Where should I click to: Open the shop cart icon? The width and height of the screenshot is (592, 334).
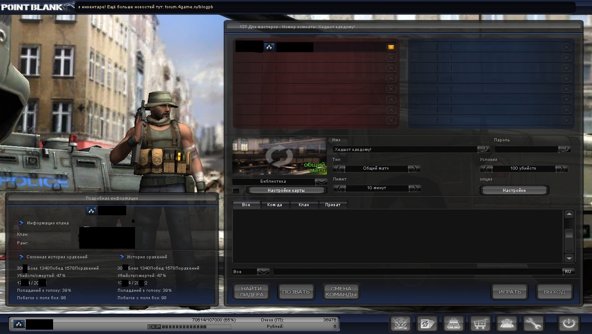click(480, 324)
